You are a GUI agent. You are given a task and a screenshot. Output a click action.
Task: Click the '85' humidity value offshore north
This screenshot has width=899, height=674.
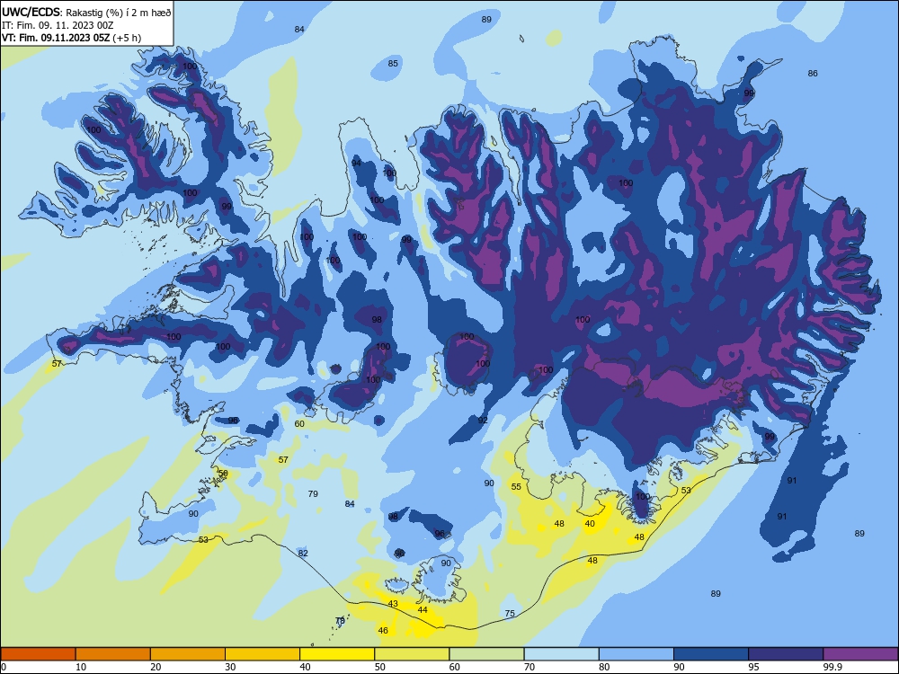[393, 64]
